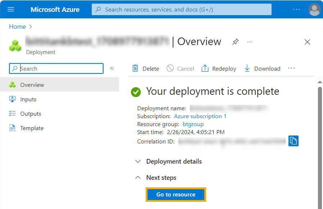Go to the Home breadcrumb
Image resolution: width=323 pixels, height=209 pixels.
click(18, 27)
